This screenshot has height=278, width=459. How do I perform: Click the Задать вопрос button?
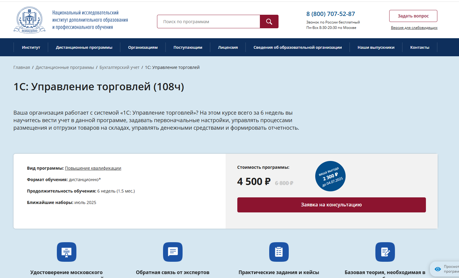413,16
